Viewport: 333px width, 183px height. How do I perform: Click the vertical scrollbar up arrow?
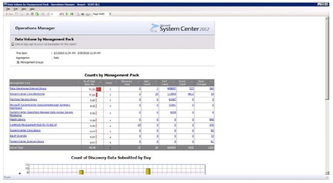(327, 19)
